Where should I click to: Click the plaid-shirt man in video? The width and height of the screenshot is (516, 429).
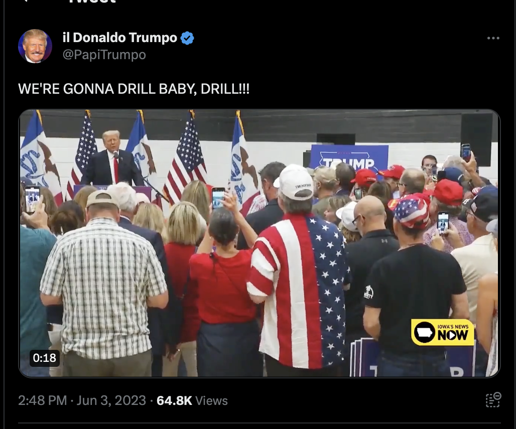pyautogui.click(x=103, y=283)
